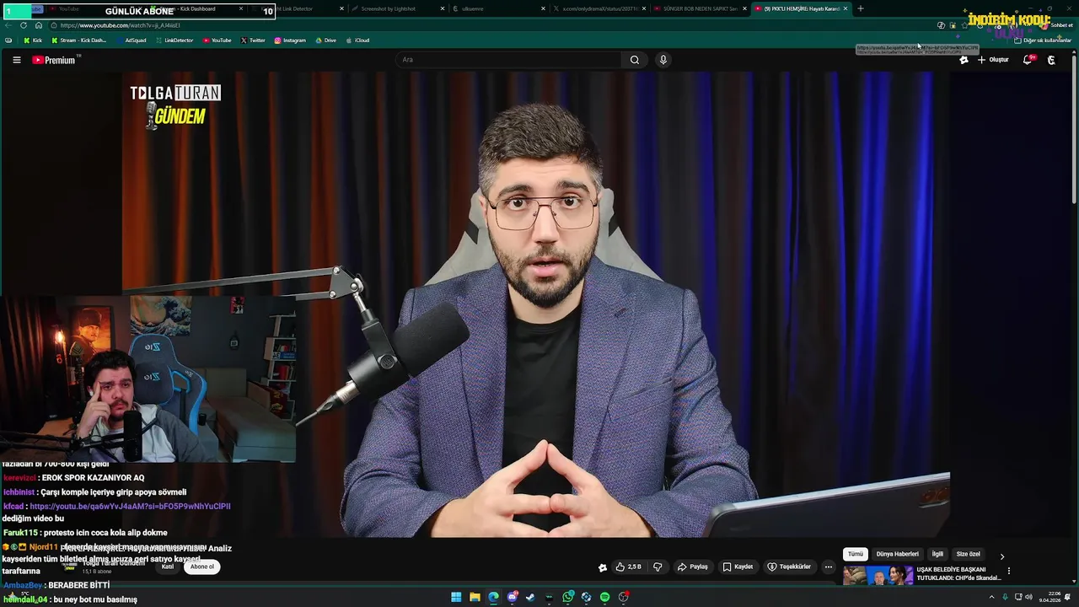Open the YouTube hamburger guide menu
This screenshot has height=607, width=1079.
coord(16,60)
